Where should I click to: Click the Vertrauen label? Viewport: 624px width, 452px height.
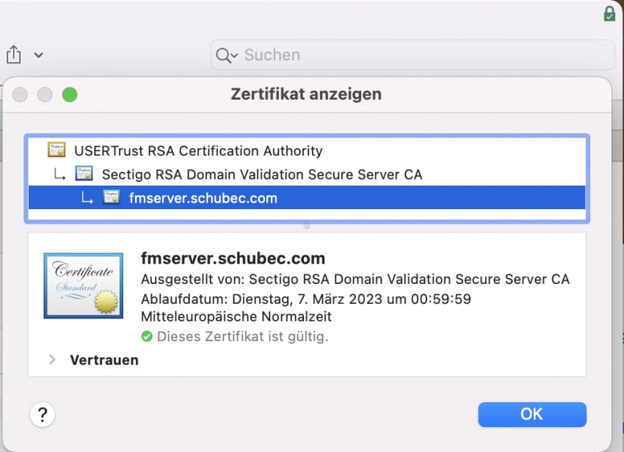click(104, 360)
